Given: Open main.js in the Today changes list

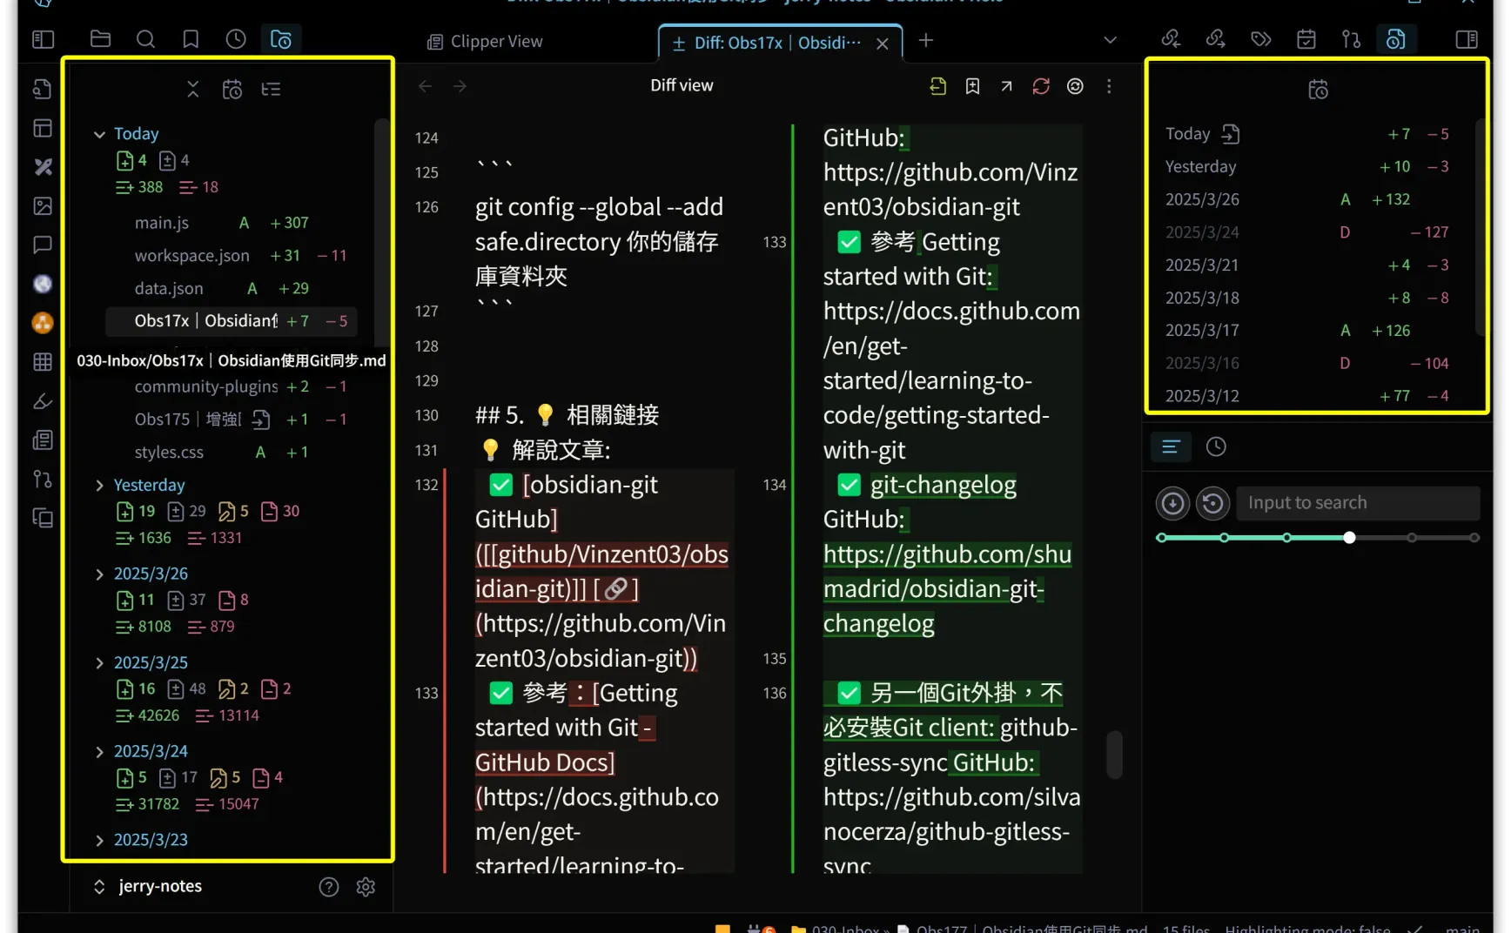Looking at the screenshot, I should 232,223.
